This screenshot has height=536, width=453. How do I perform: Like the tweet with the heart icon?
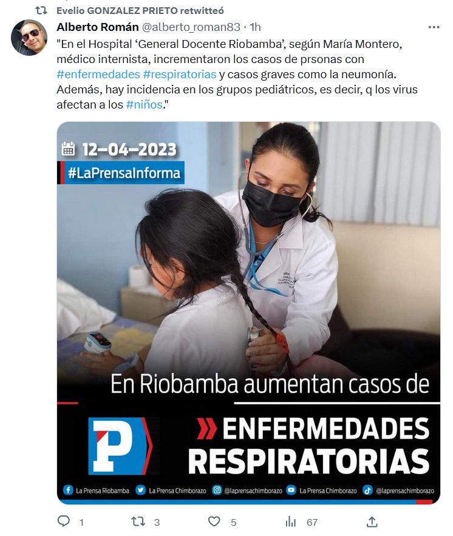pyautogui.click(x=214, y=521)
